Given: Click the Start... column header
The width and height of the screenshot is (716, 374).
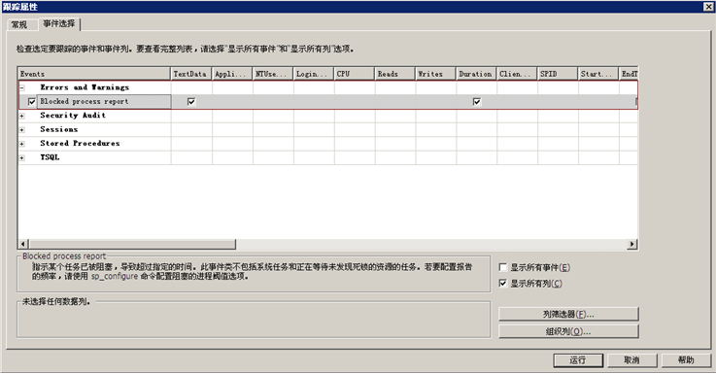Looking at the screenshot, I should coord(598,74).
